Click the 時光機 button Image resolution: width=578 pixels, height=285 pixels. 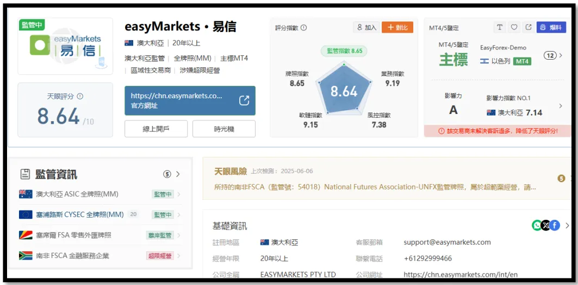[x=224, y=129]
